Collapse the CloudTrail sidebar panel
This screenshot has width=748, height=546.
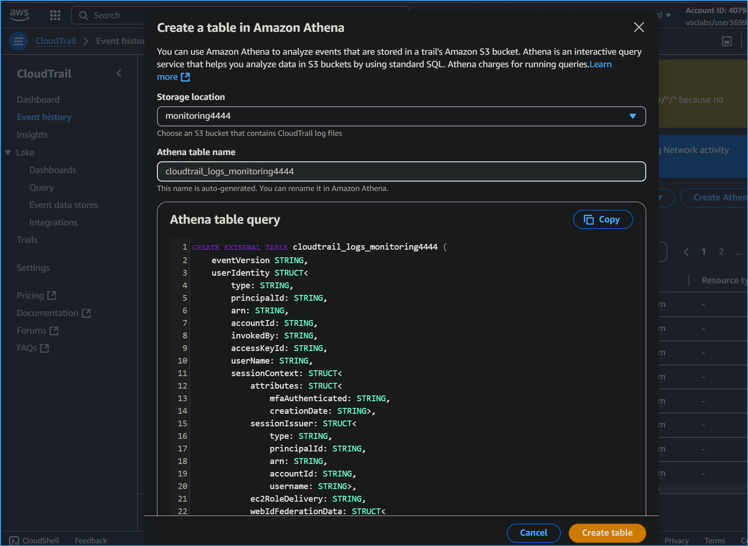click(118, 73)
